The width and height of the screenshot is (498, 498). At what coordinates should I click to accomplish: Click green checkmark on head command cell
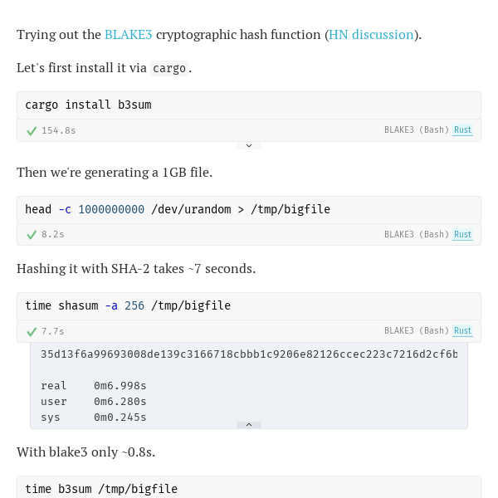[32, 235]
